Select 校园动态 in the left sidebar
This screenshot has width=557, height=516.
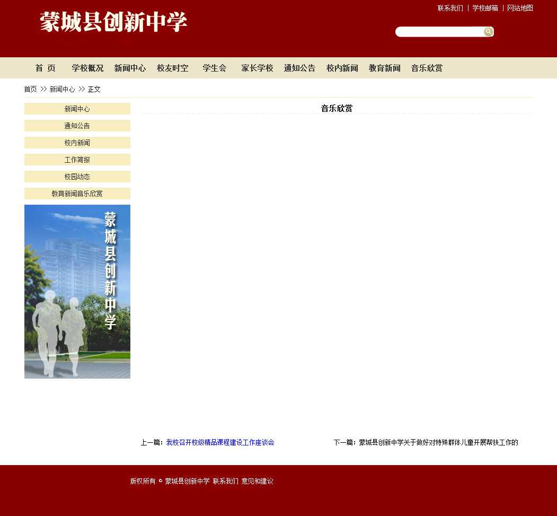pos(77,177)
